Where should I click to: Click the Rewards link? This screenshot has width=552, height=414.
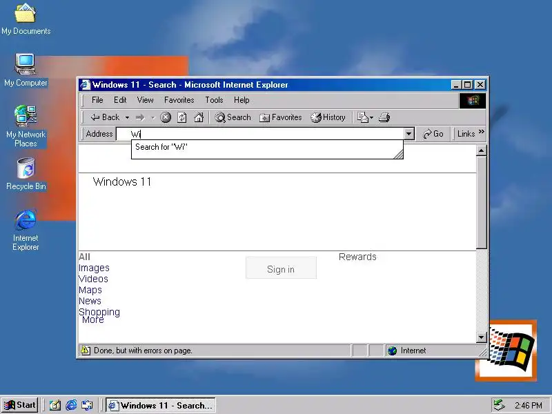tap(357, 257)
